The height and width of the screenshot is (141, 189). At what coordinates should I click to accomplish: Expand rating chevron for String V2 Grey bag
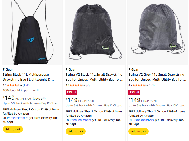(x=147, y=85)
